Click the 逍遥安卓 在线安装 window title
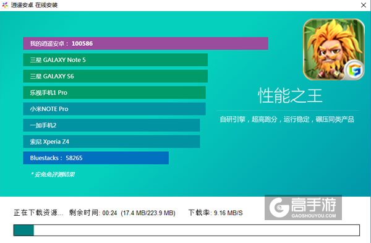Image resolution: width=371 pixels, height=243 pixels. coord(34,5)
